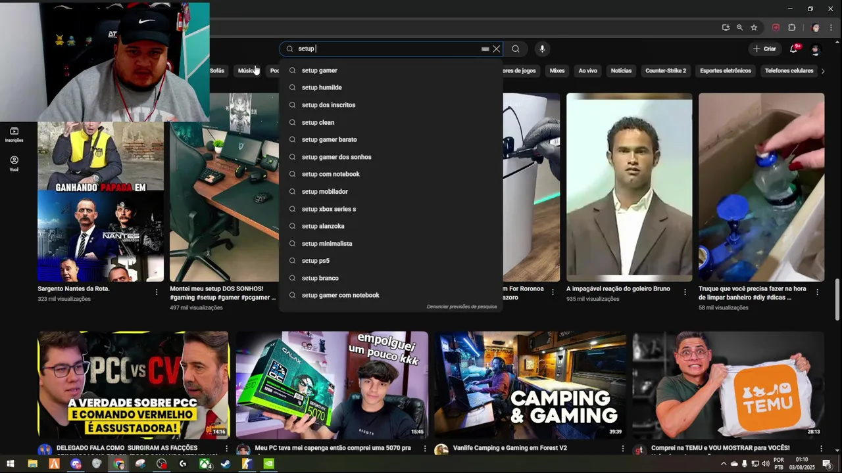The image size is (842, 473).
Task: Pick the 'setup minimalista' suggestion
Action: (x=391, y=244)
